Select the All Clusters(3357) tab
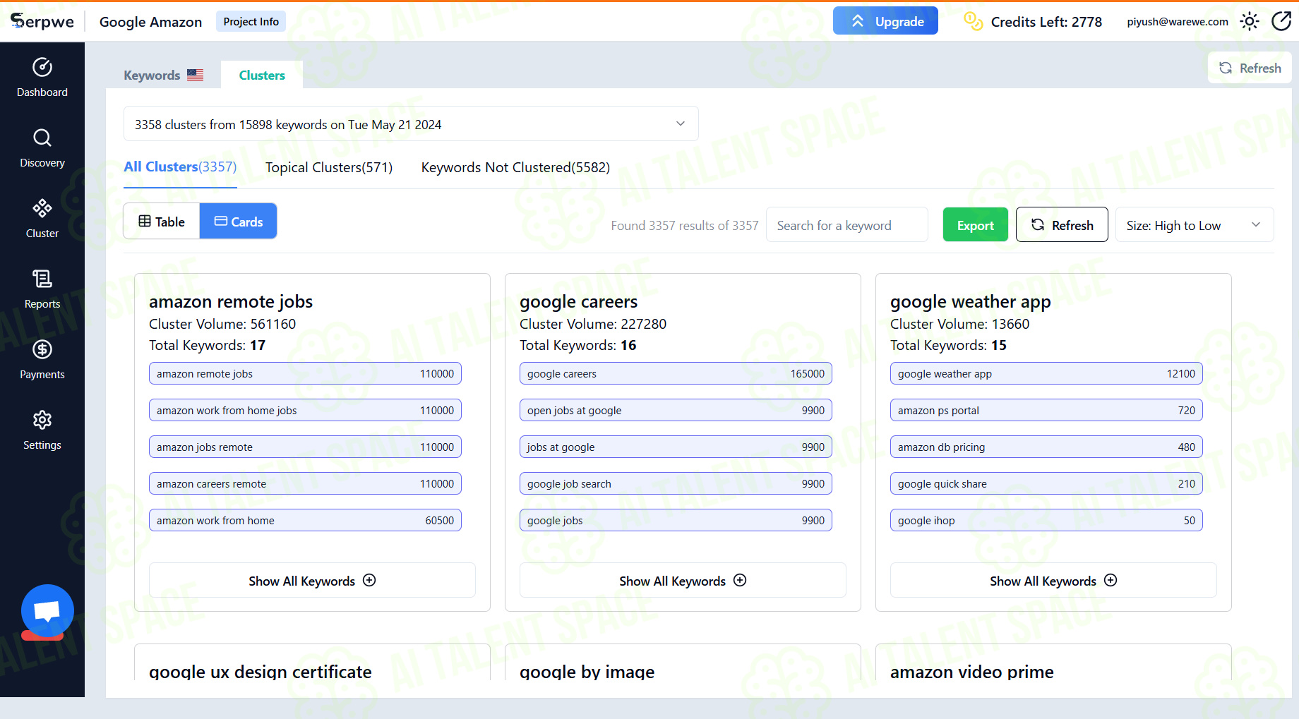Screen dimensions: 1299x719 (x=180, y=167)
